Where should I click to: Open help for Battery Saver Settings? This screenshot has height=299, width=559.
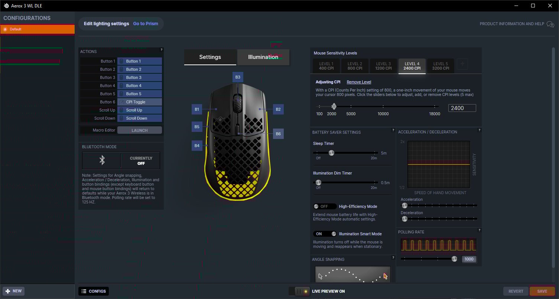pyautogui.click(x=393, y=130)
